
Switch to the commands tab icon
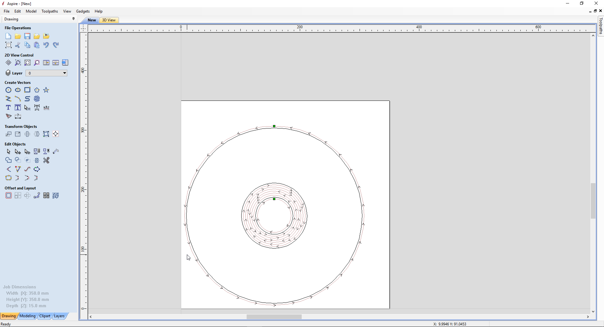point(65,63)
